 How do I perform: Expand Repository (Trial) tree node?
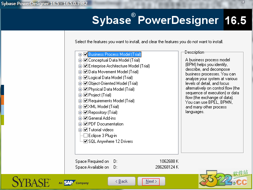coord(80,112)
